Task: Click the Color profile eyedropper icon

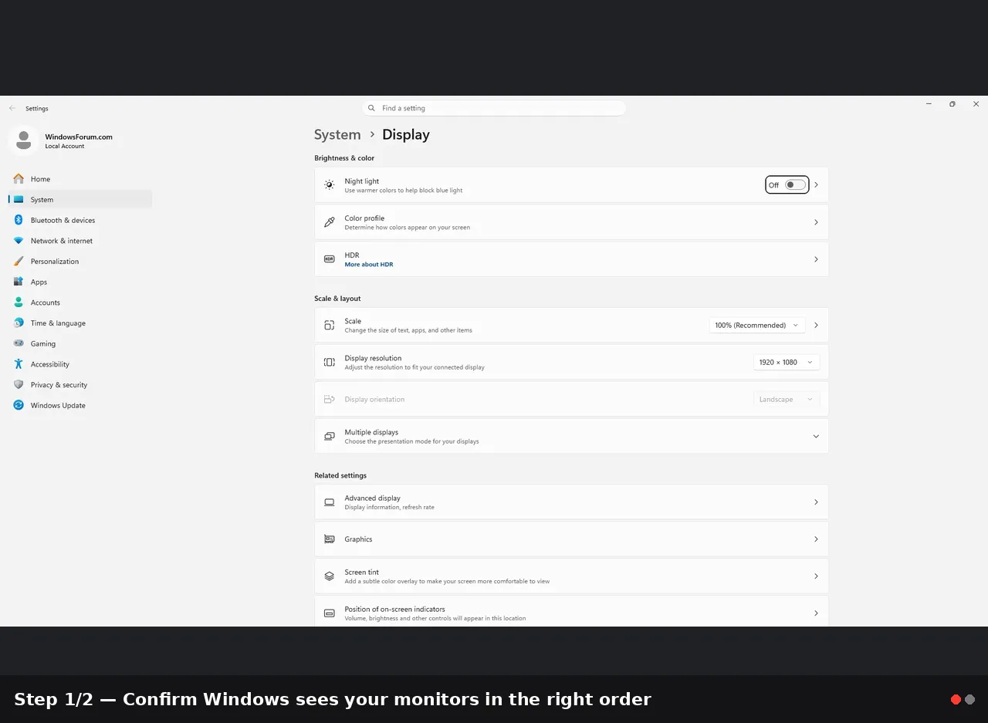Action: 330,222
